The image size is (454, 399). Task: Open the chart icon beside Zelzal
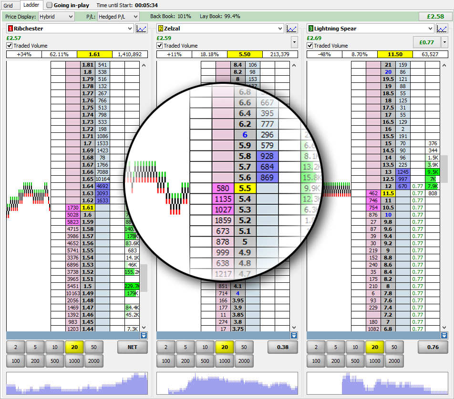pos(291,29)
